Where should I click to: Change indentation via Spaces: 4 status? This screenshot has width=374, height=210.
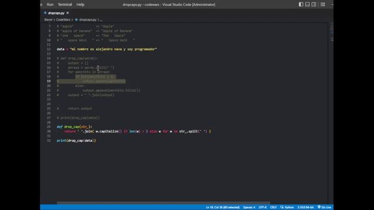point(249,208)
